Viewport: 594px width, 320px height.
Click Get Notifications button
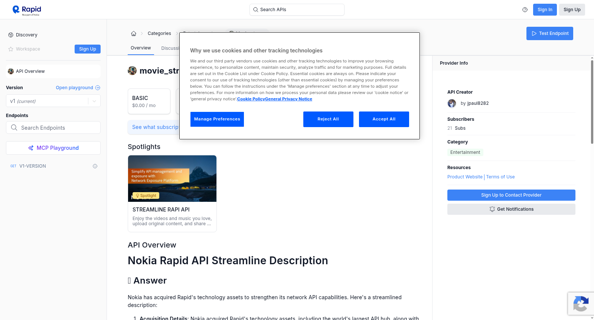tap(511, 209)
